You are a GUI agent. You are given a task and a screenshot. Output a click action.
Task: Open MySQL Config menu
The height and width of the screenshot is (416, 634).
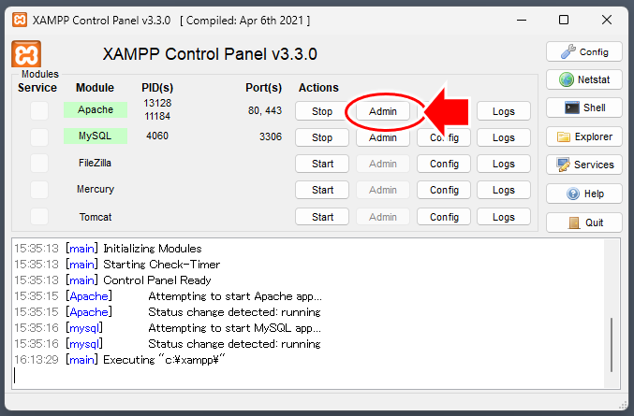point(444,137)
